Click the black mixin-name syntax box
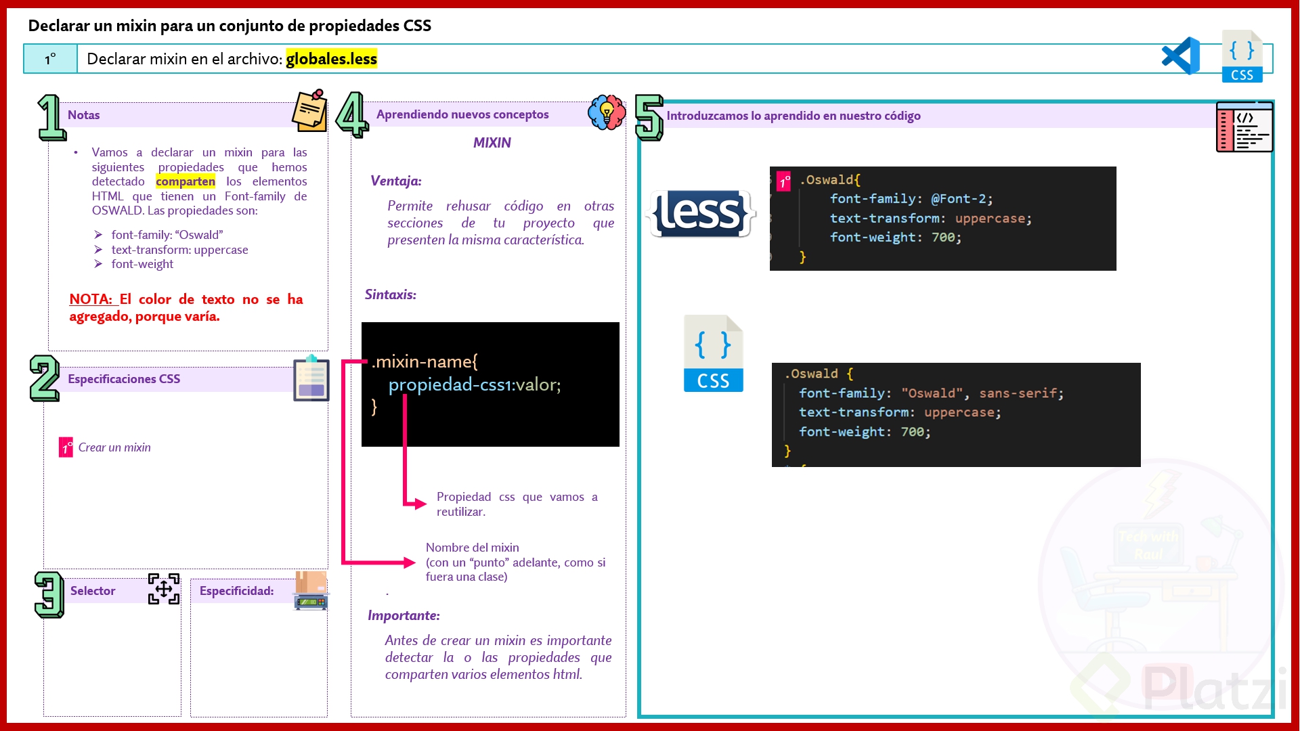1300x731 pixels. (x=490, y=384)
